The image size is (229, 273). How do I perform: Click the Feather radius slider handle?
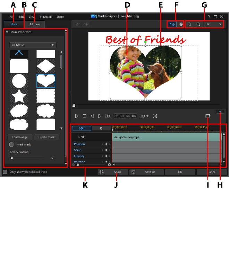click(12, 158)
